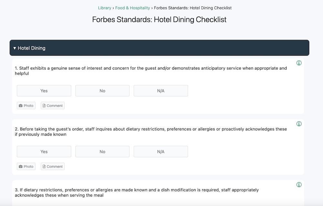
Task: Attach a Photo to question 2
Action: (x=26, y=166)
